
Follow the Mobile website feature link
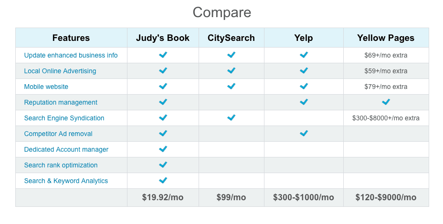click(46, 87)
